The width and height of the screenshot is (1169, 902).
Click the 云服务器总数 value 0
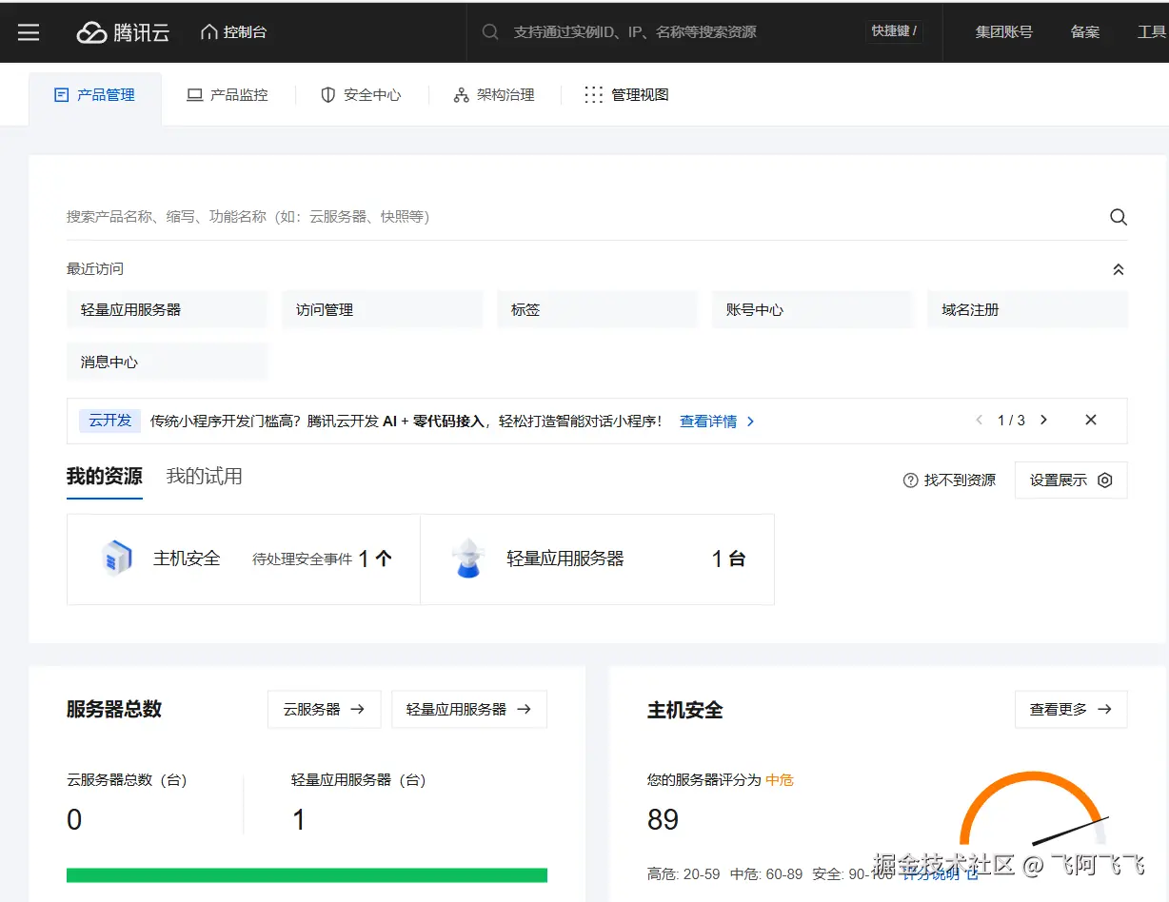74,820
